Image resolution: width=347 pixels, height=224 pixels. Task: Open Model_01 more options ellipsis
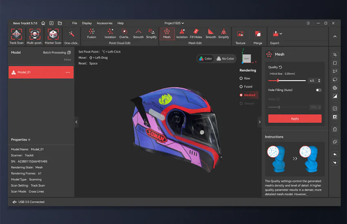coord(68,72)
